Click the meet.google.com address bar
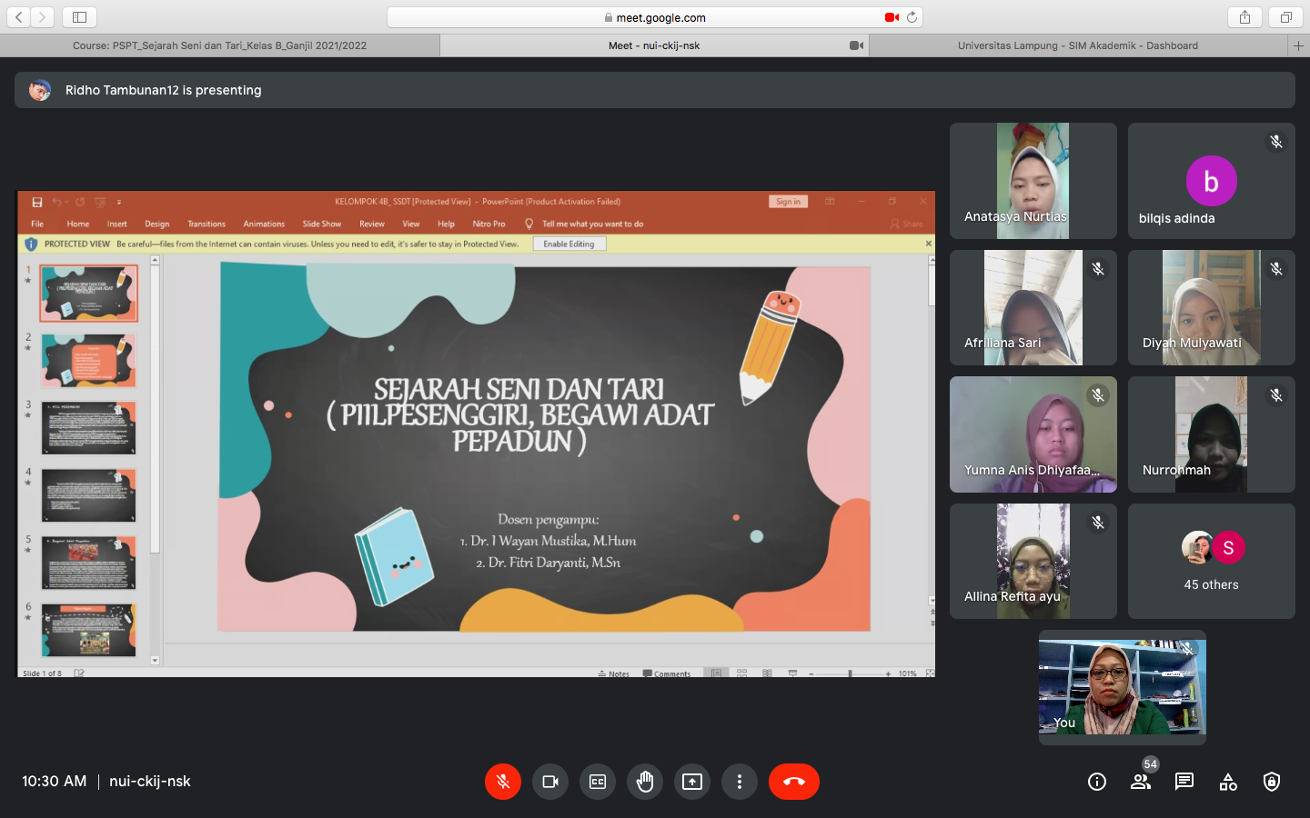This screenshot has height=818, width=1310. (x=655, y=17)
